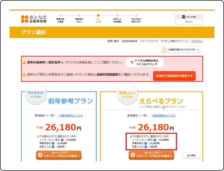Open 分割保険料はこちら link in えらべるプラン

(x=164, y=116)
